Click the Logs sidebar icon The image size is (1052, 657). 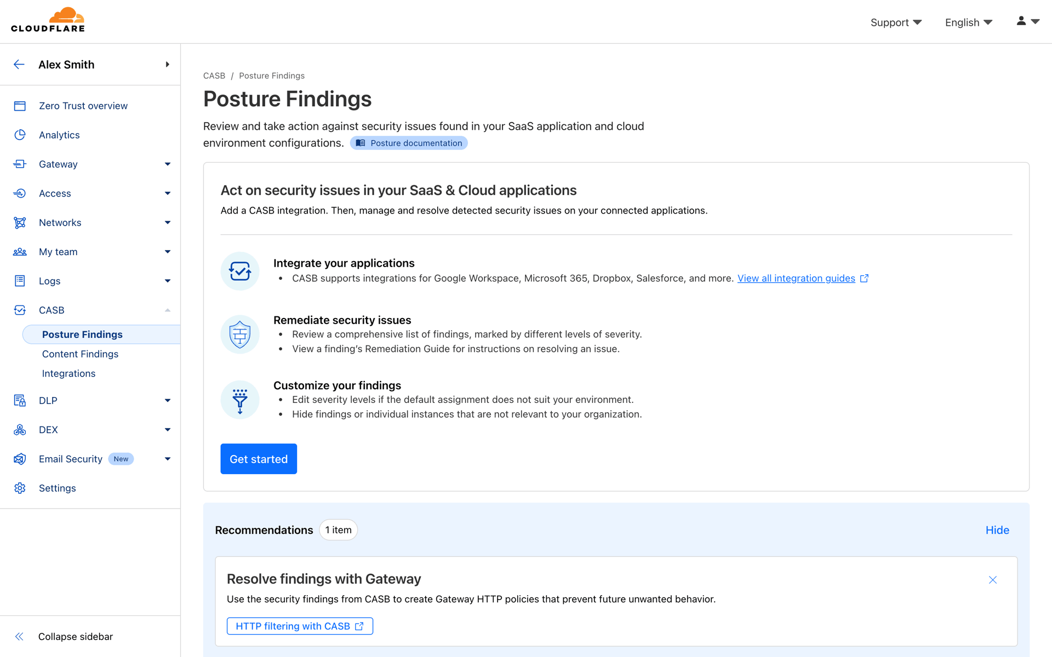(x=20, y=281)
